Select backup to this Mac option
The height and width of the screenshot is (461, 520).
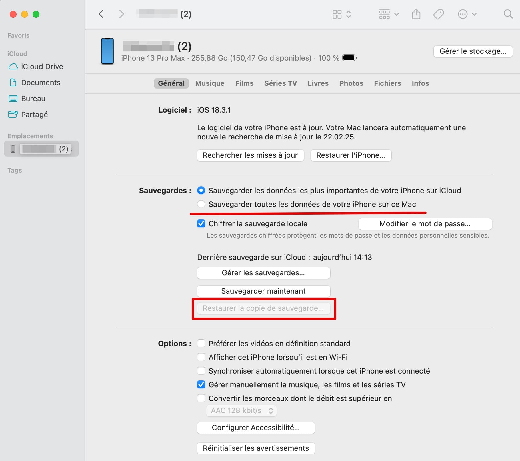click(201, 204)
